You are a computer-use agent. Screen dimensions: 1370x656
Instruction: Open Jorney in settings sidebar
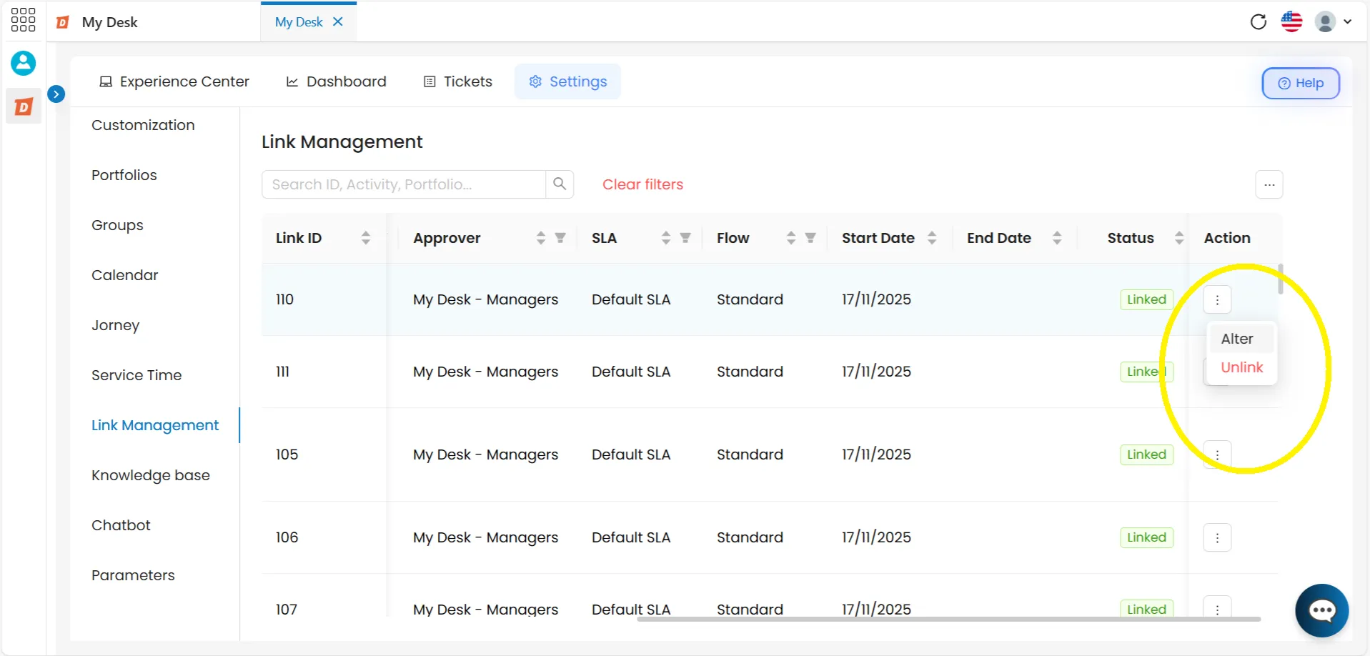(115, 325)
